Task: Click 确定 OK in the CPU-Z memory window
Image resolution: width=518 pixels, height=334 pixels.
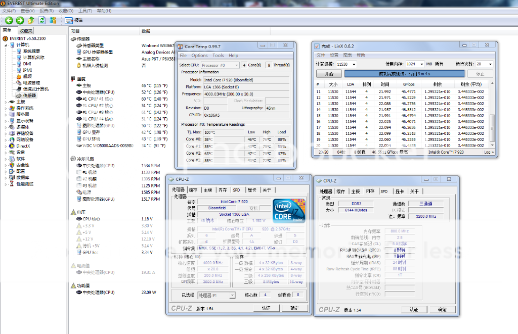Action: (x=442, y=309)
